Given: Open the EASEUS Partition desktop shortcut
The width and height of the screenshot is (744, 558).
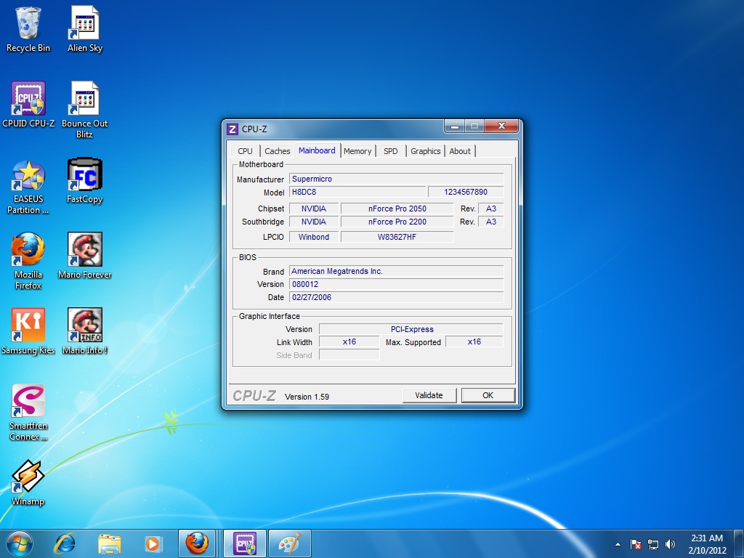Looking at the screenshot, I should pyautogui.click(x=28, y=176).
